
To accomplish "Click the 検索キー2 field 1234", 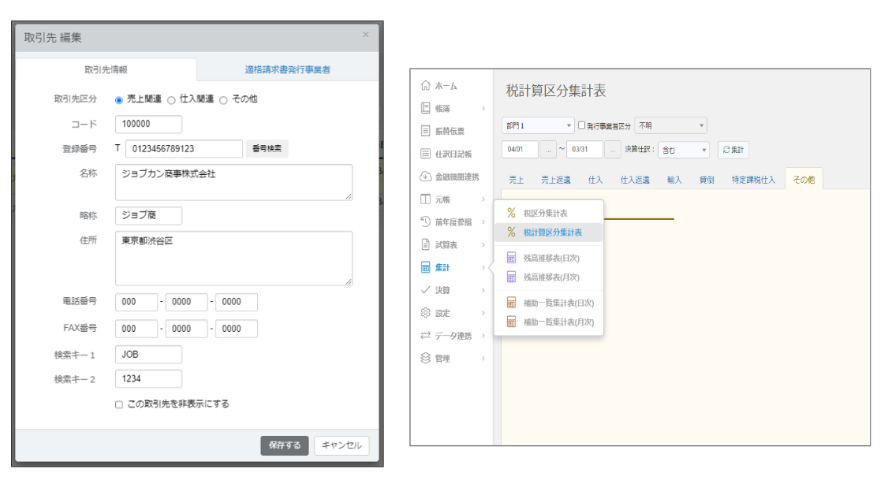I will click(148, 378).
